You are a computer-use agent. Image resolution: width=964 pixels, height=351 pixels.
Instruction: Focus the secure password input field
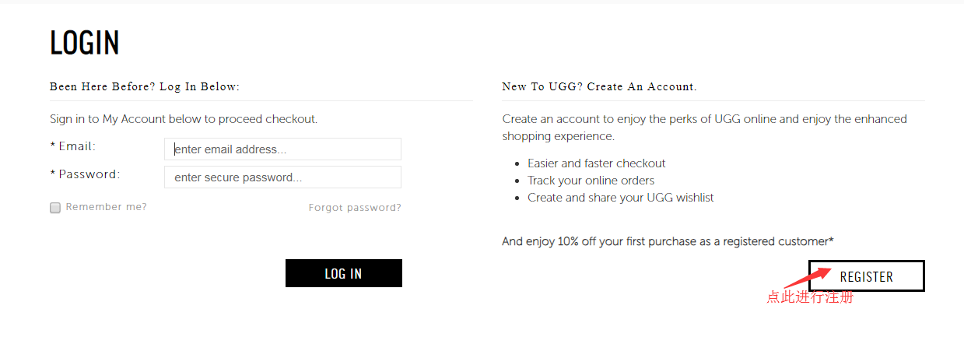click(282, 177)
